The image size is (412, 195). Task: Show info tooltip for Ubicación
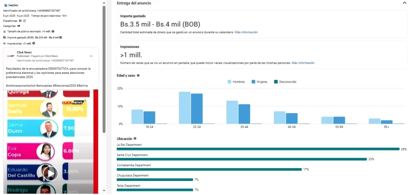[135, 138]
